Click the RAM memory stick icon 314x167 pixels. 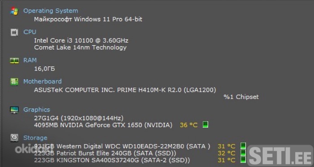click(x=14, y=60)
